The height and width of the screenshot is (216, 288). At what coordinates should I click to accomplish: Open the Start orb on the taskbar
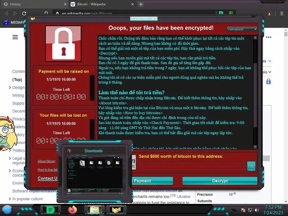[7, 210]
